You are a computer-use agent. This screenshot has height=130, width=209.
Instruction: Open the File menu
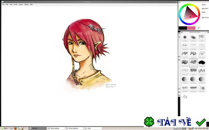(x=3, y=4)
